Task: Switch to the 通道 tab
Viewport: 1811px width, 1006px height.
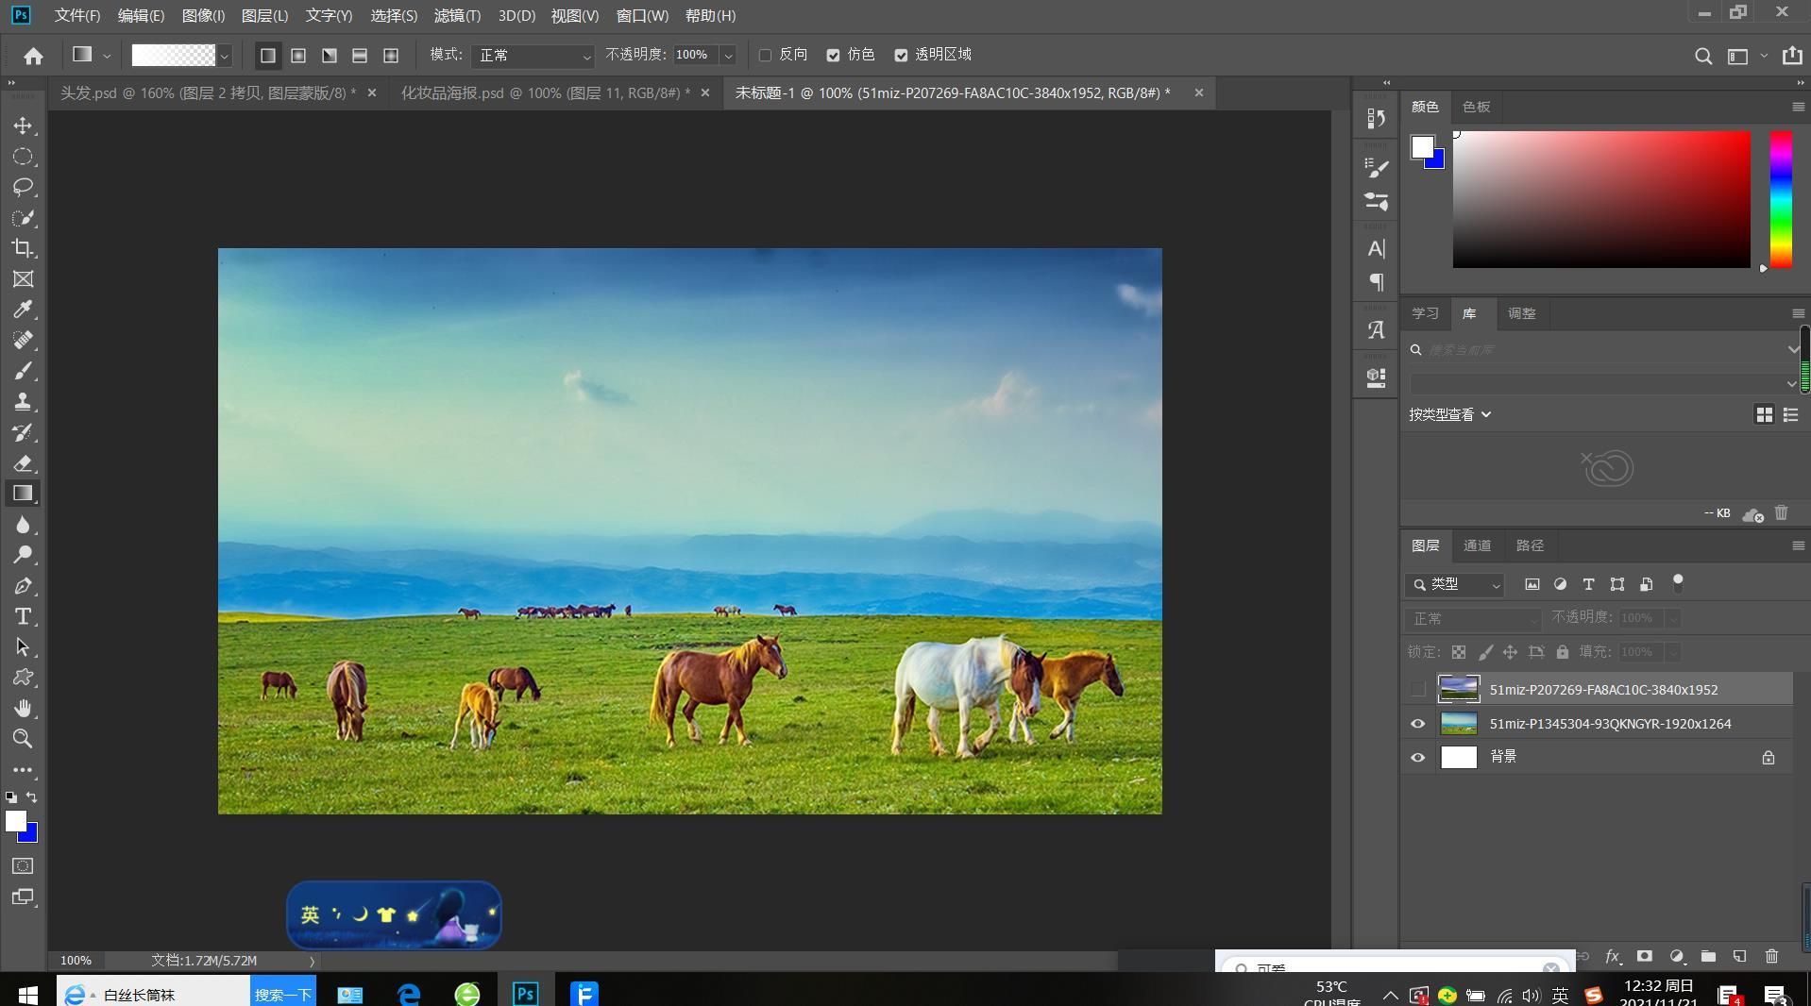Action: tap(1477, 545)
